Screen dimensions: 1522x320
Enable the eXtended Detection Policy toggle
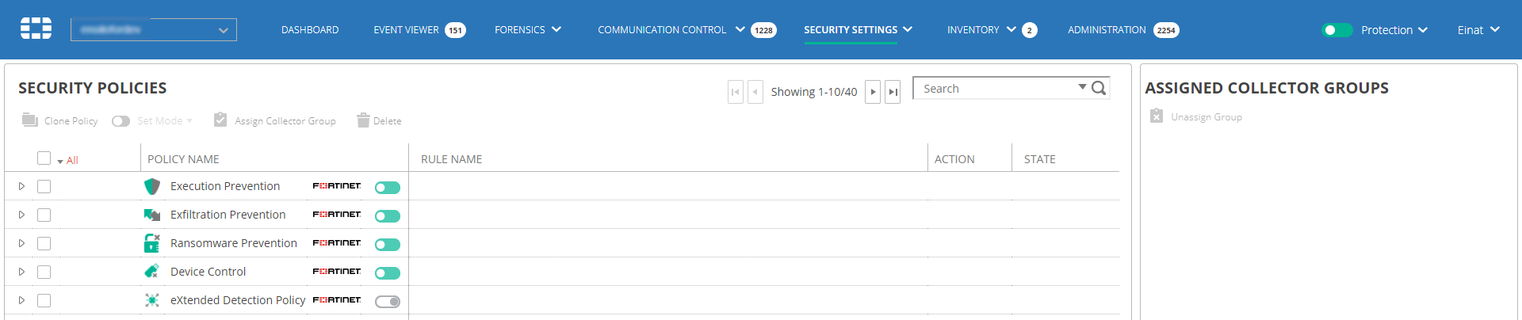click(388, 302)
